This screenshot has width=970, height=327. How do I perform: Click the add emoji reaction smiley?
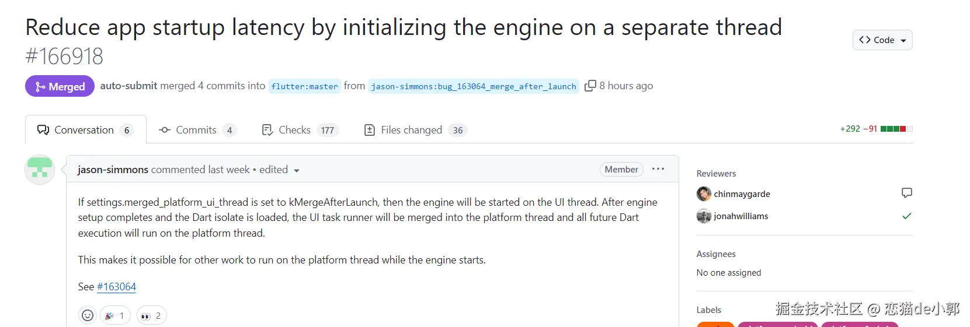88,315
